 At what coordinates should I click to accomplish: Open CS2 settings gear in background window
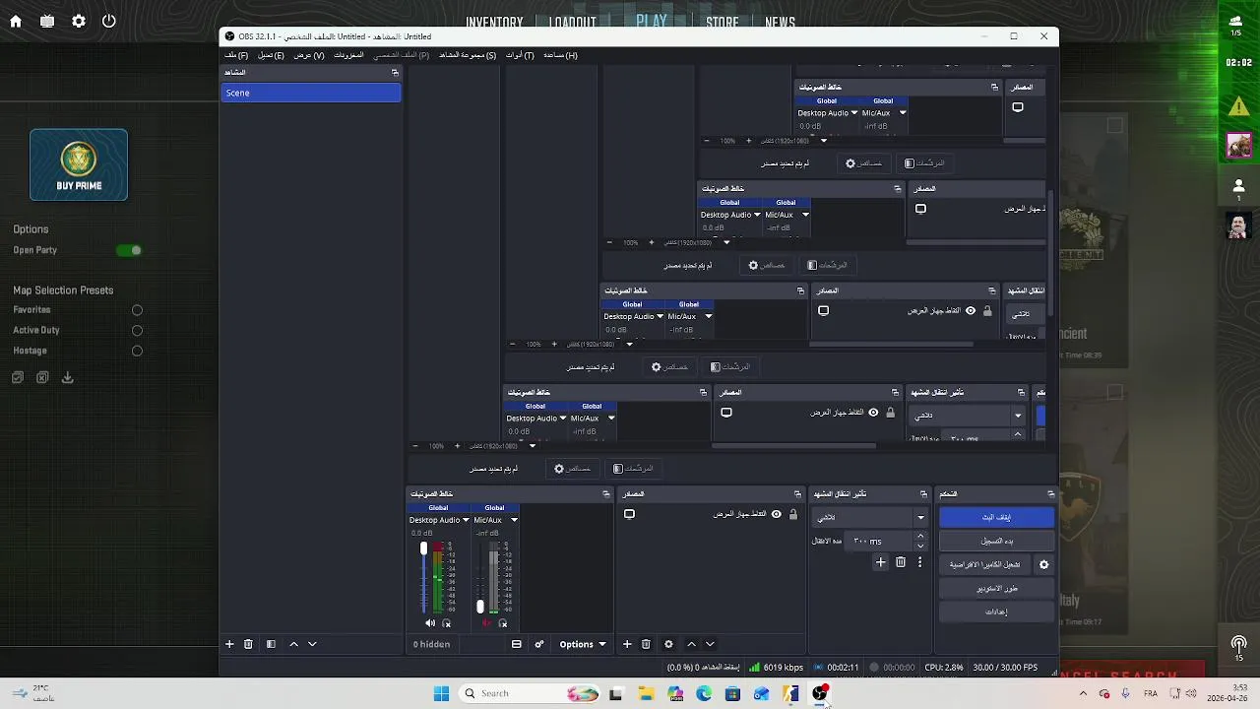pos(79,21)
